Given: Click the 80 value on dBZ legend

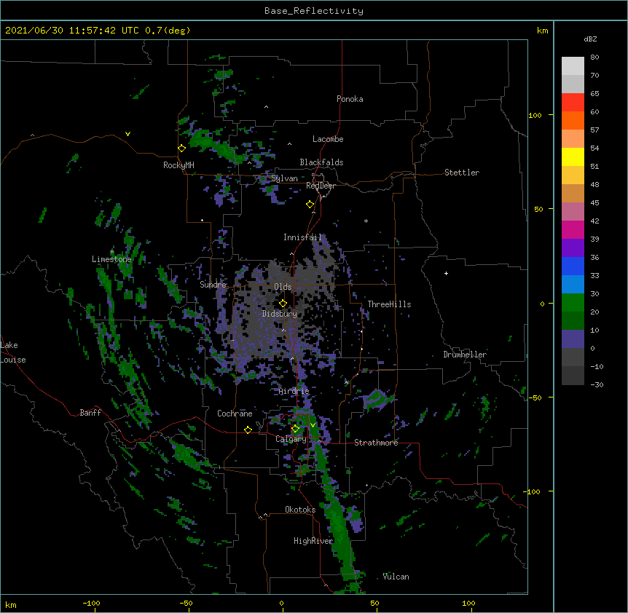Looking at the screenshot, I should click(x=594, y=58).
